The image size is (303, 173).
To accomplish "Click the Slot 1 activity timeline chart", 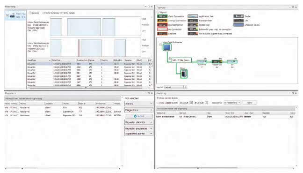I will pyautogui.click(x=95, y=27).
